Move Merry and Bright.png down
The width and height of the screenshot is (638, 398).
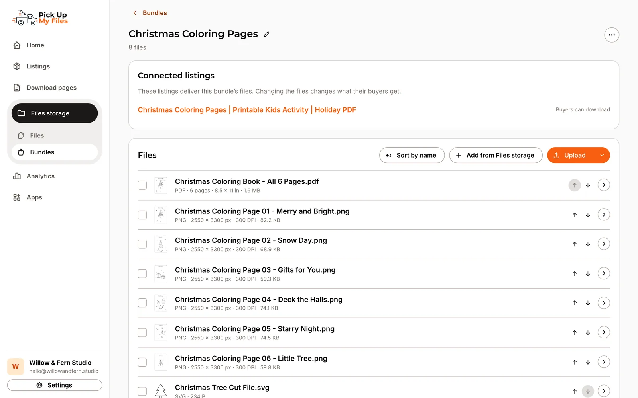[x=588, y=215]
